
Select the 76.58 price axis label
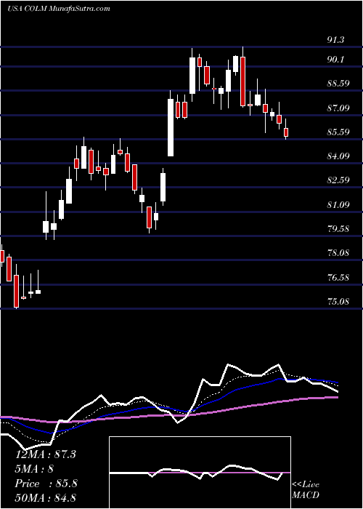pyautogui.click(x=338, y=277)
